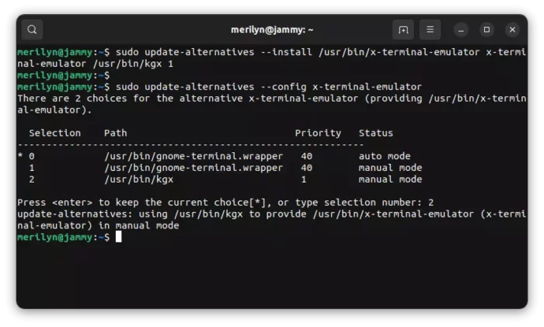The height and width of the screenshot is (327, 544).
Task: Click priority value 1 in kgx row
Action: click(304, 179)
